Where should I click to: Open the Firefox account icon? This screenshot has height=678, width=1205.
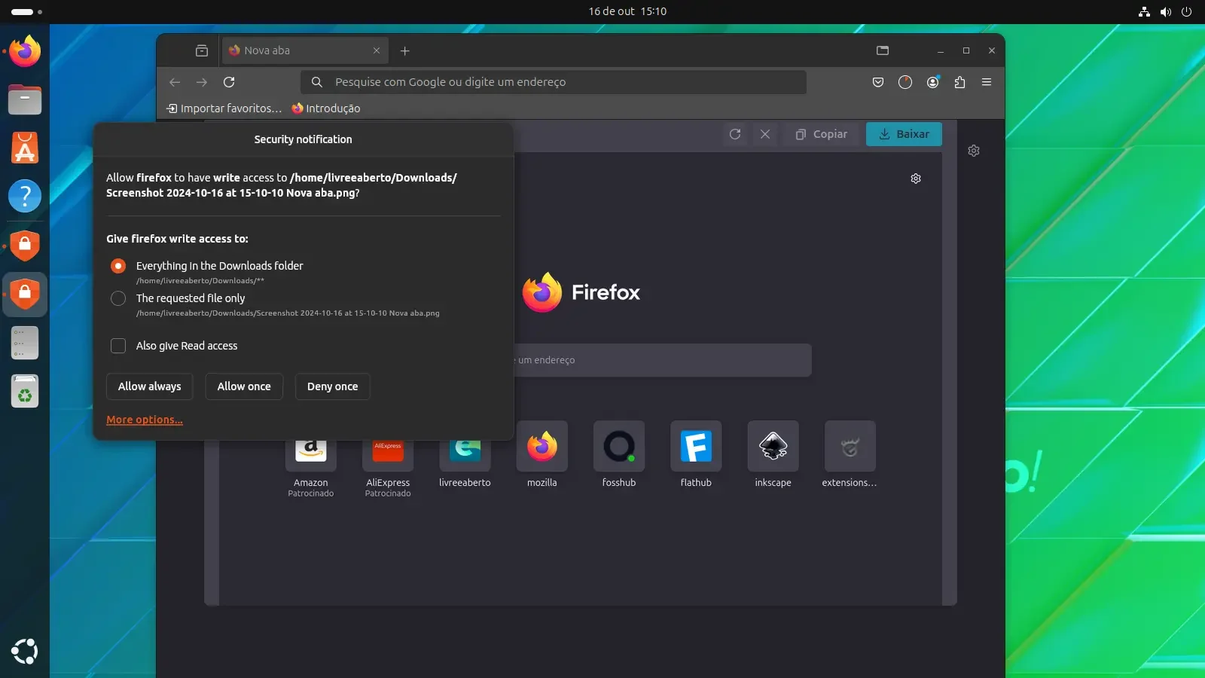932,82
